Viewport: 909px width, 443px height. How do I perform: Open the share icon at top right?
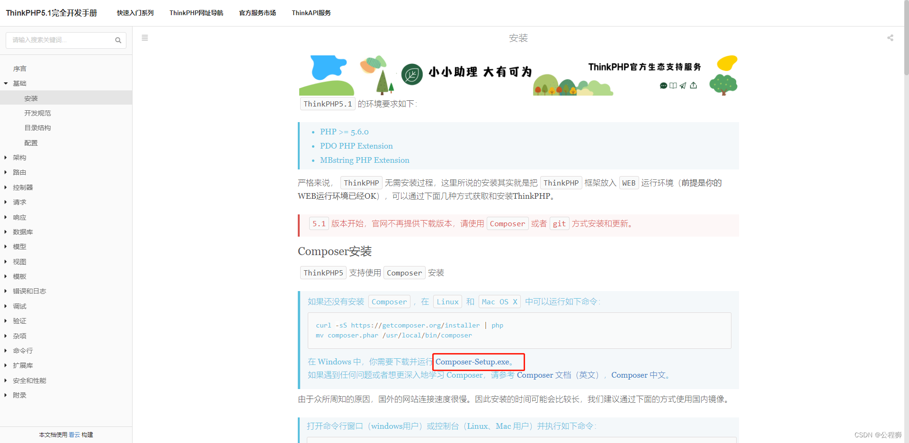[x=890, y=38]
